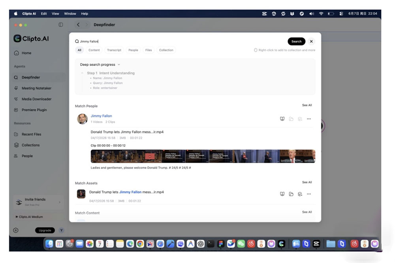Click the Wi-Fi icon in the menu bar
Viewport: 395px width, 263px height.
321,13
